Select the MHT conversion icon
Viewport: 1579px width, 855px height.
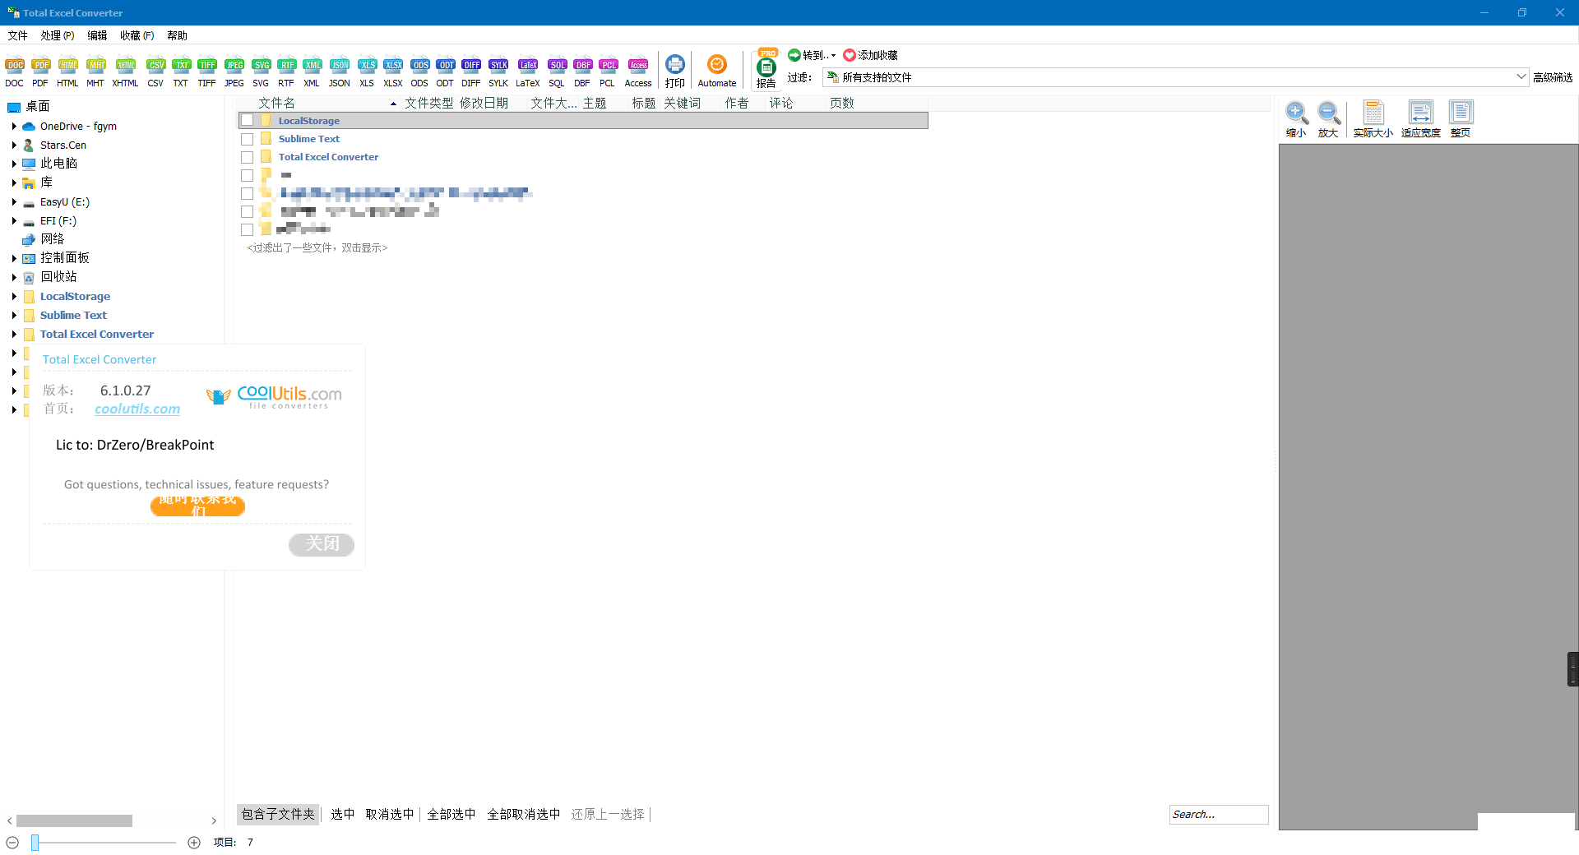coord(95,72)
